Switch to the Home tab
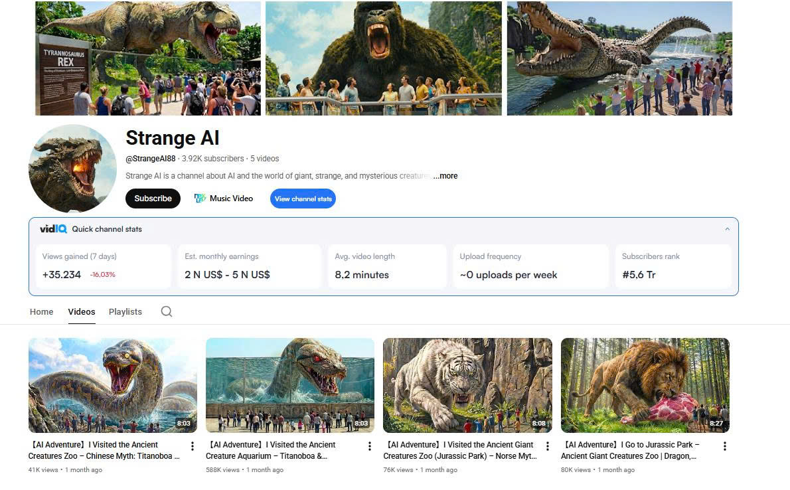The image size is (790, 490). [41, 311]
